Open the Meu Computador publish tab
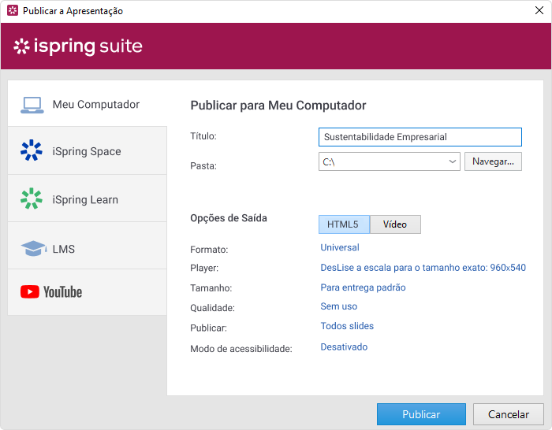The width and height of the screenshot is (552, 430). (x=88, y=104)
